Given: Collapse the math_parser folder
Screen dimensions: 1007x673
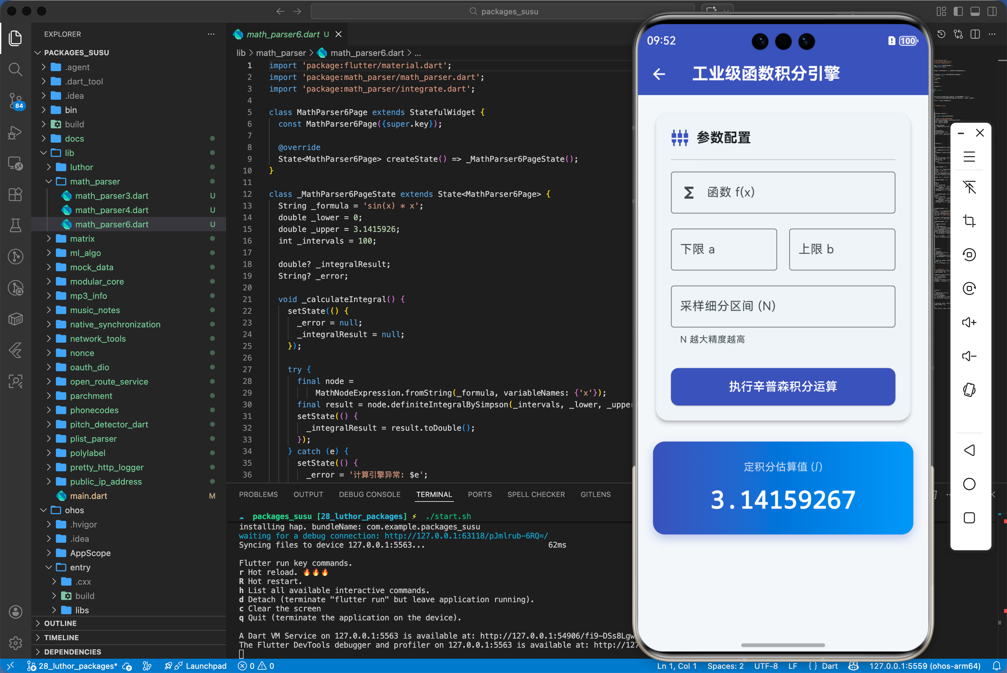Looking at the screenshot, I should pos(95,182).
